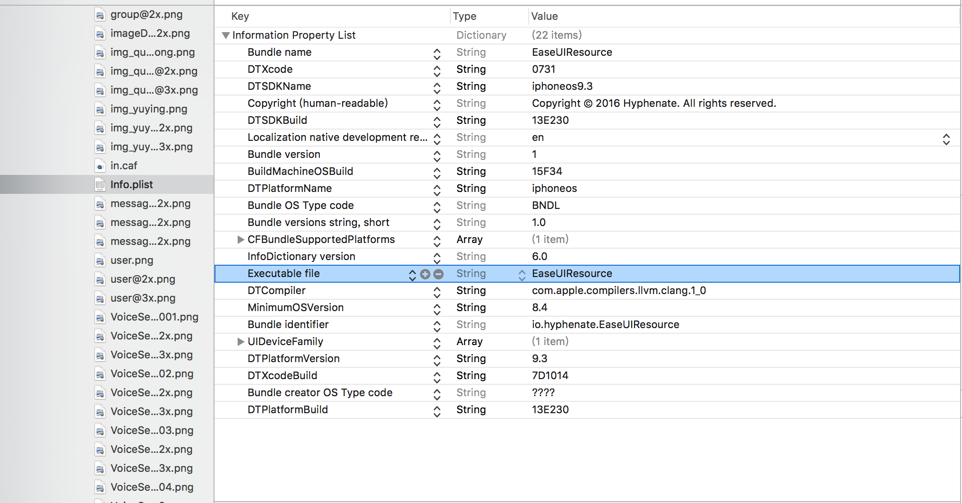The width and height of the screenshot is (962, 503).
Task: Click the BuildMachineOSBuild value '15F34'
Action: pyautogui.click(x=547, y=171)
